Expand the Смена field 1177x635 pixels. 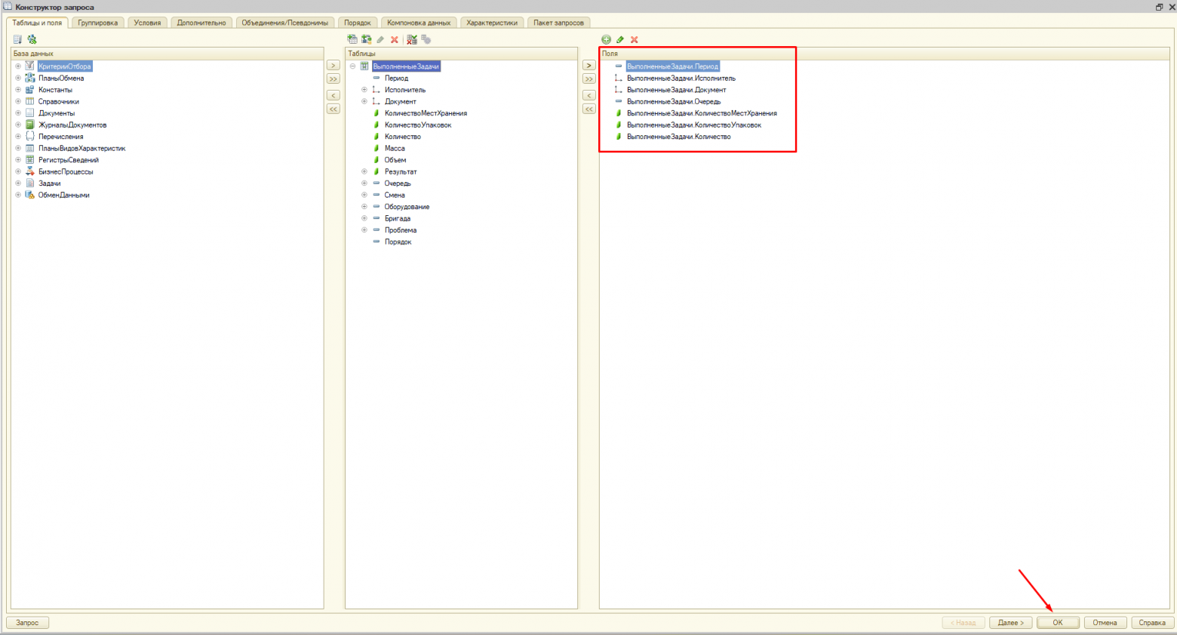[x=364, y=195]
